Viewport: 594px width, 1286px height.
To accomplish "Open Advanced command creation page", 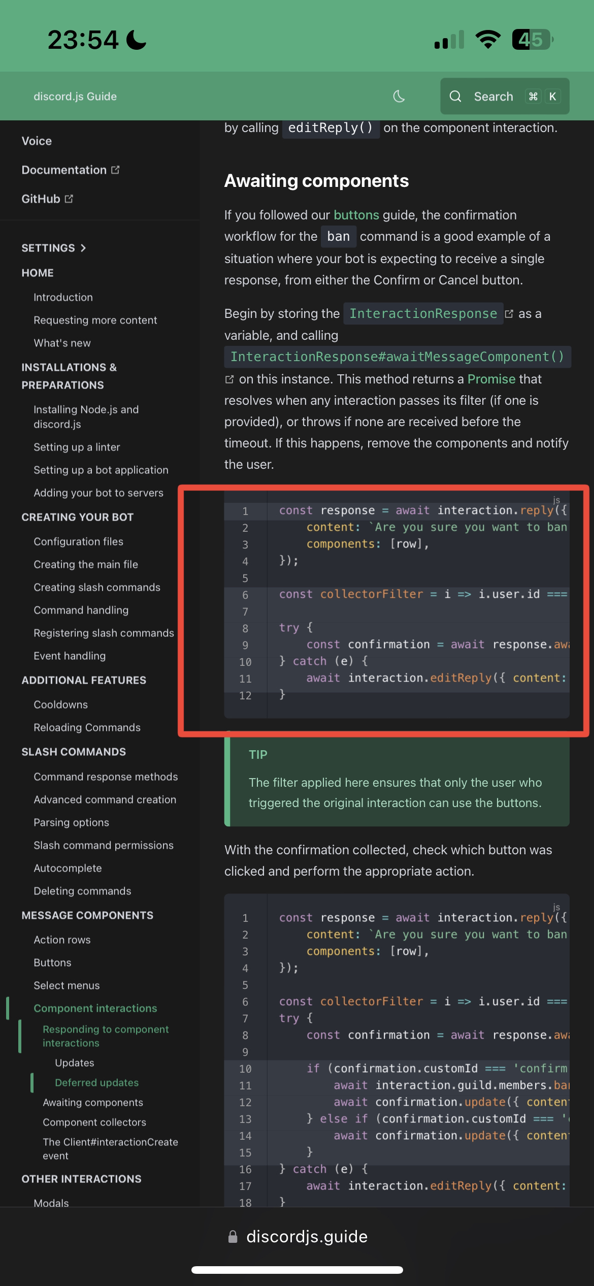I will click(x=105, y=799).
